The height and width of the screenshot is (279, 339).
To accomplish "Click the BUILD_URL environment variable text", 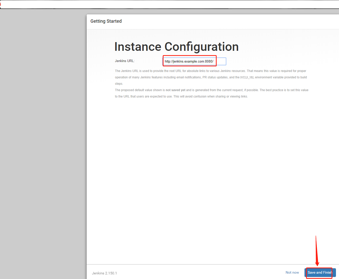I will (x=247, y=77).
